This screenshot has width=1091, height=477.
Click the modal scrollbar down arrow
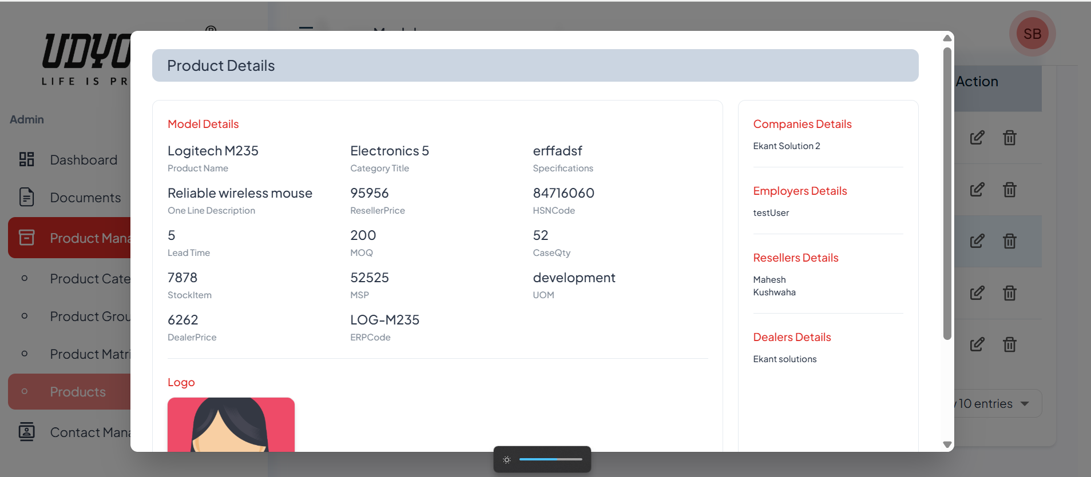pos(947,444)
